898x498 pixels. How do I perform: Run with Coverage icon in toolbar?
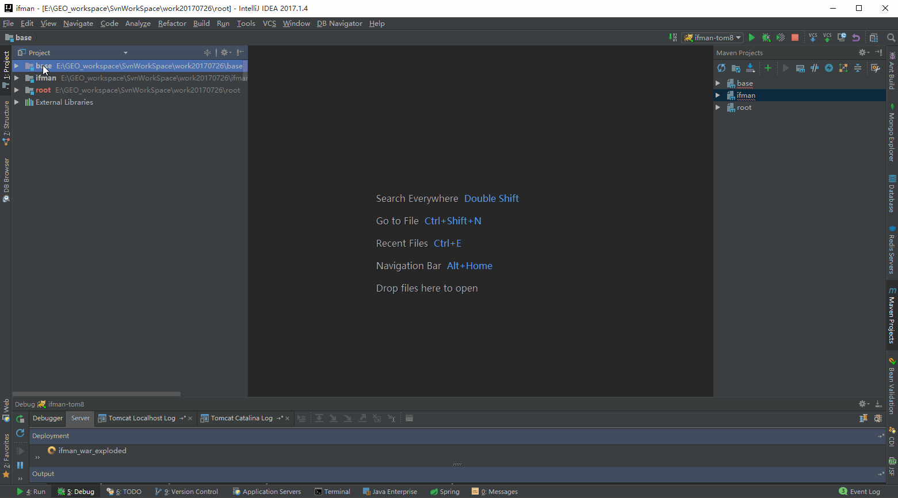point(781,37)
